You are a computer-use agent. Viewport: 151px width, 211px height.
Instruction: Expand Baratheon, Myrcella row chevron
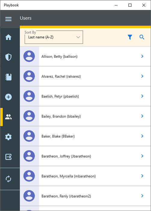coord(142,176)
